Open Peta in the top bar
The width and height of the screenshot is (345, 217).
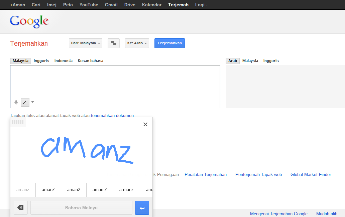tap(68, 5)
